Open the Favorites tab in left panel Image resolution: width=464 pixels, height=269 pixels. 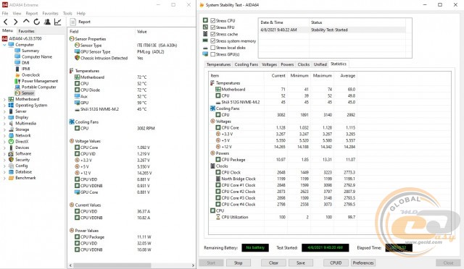[x=26, y=31]
